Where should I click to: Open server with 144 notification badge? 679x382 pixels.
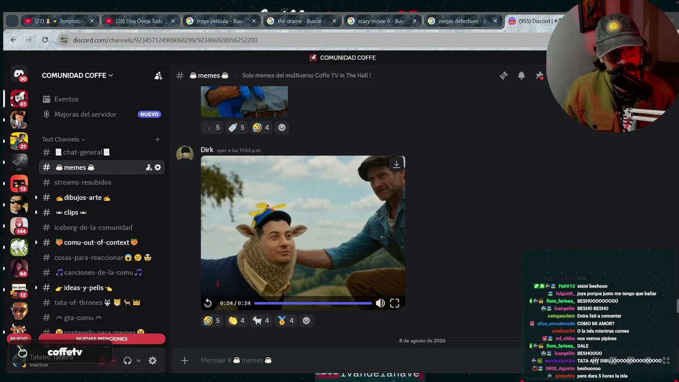19,226
